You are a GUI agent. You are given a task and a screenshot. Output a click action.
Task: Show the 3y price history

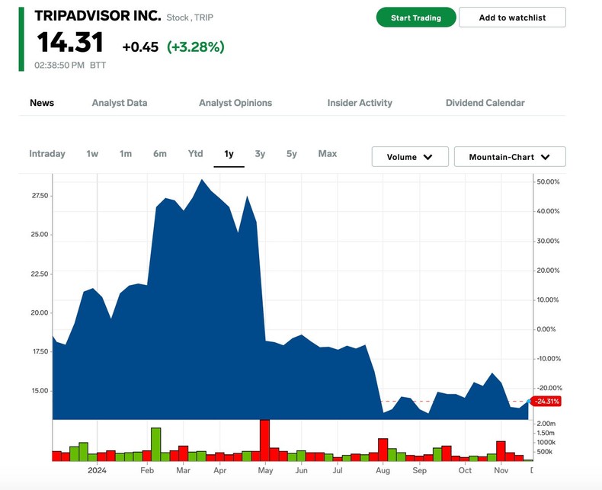click(260, 154)
